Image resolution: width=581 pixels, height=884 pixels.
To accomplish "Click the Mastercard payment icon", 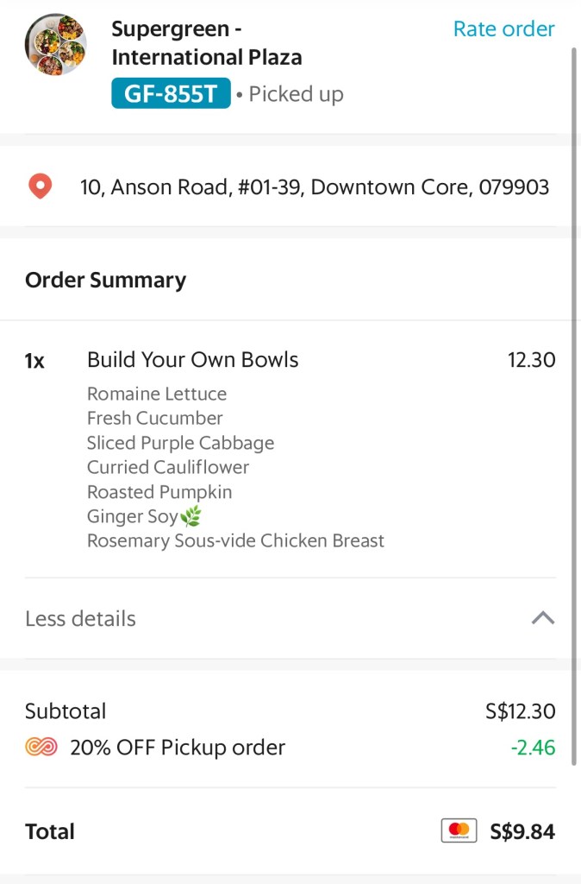I will (x=459, y=830).
